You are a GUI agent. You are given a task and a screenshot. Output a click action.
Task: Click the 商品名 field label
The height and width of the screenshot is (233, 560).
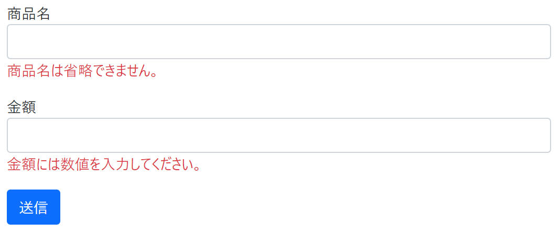click(28, 14)
